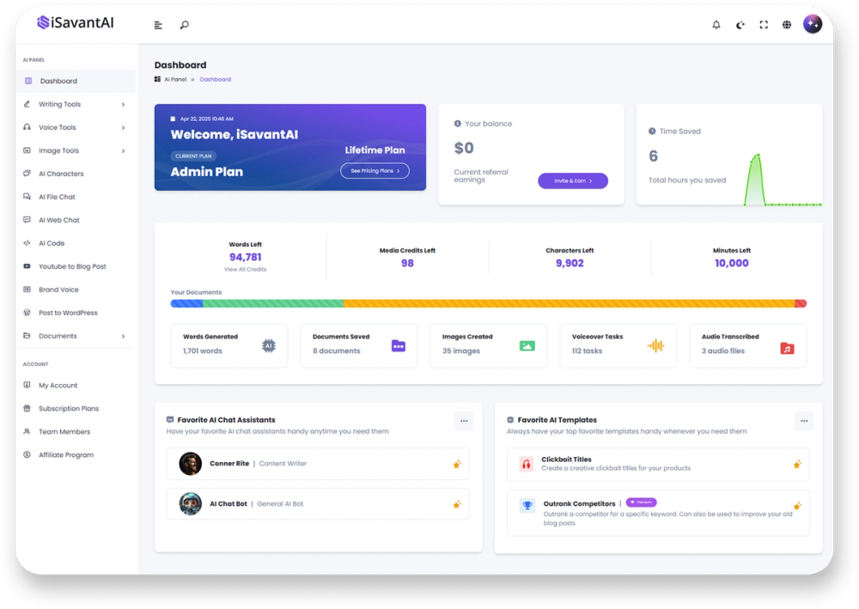Screen dimensions: 859x609
Task: Open the profile avatar menu
Action: (813, 24)
